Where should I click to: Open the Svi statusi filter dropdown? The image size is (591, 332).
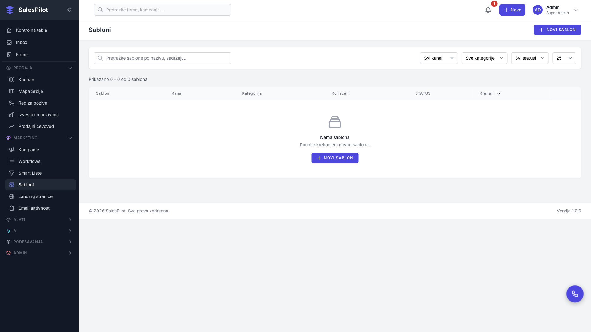point(529,58)
